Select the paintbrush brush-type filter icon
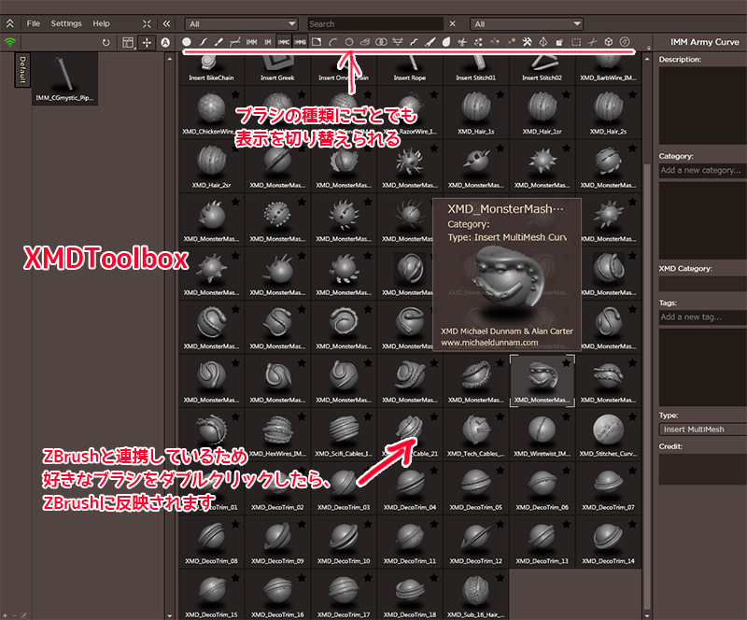The height and width of the screenshot is (620, 747). 218,42
